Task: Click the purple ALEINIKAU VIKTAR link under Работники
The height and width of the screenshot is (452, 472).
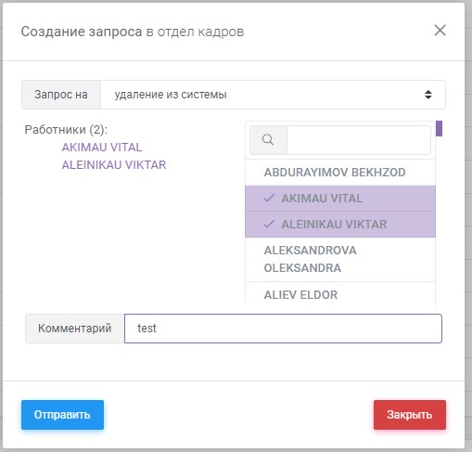Action: click(x=114, y=165)
